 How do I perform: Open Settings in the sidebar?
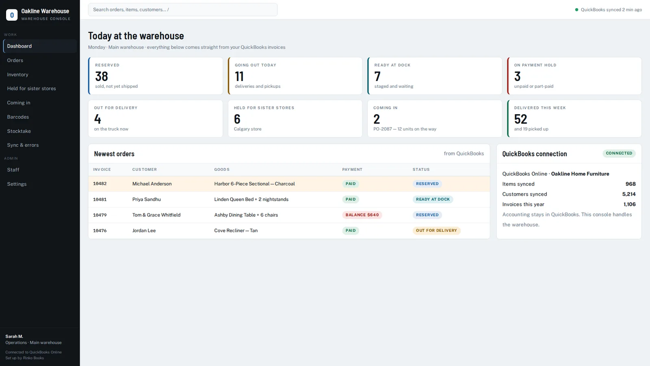coord(40,184)
